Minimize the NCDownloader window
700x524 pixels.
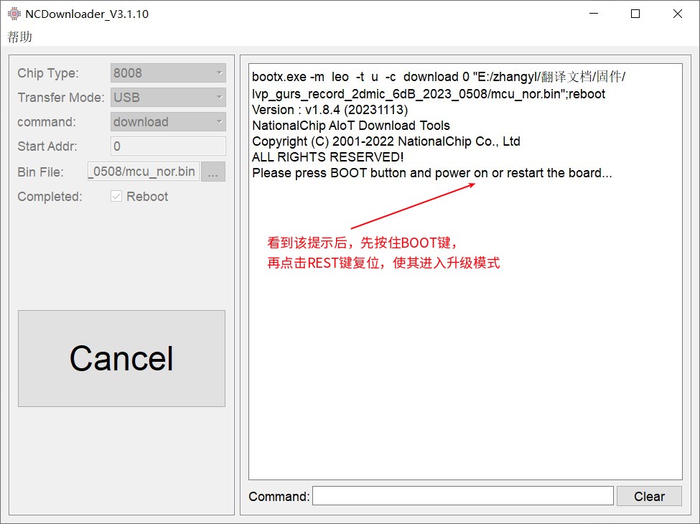click(x=593, y=14)
